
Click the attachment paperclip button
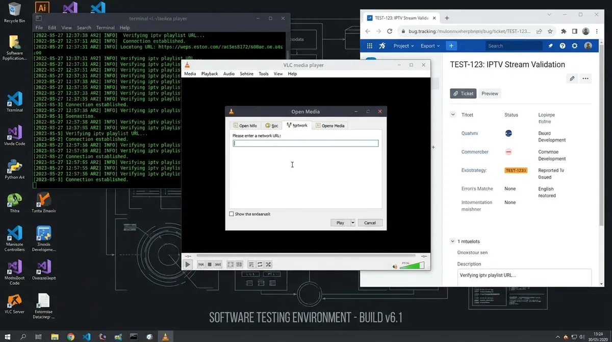click(x=572, y=79)
